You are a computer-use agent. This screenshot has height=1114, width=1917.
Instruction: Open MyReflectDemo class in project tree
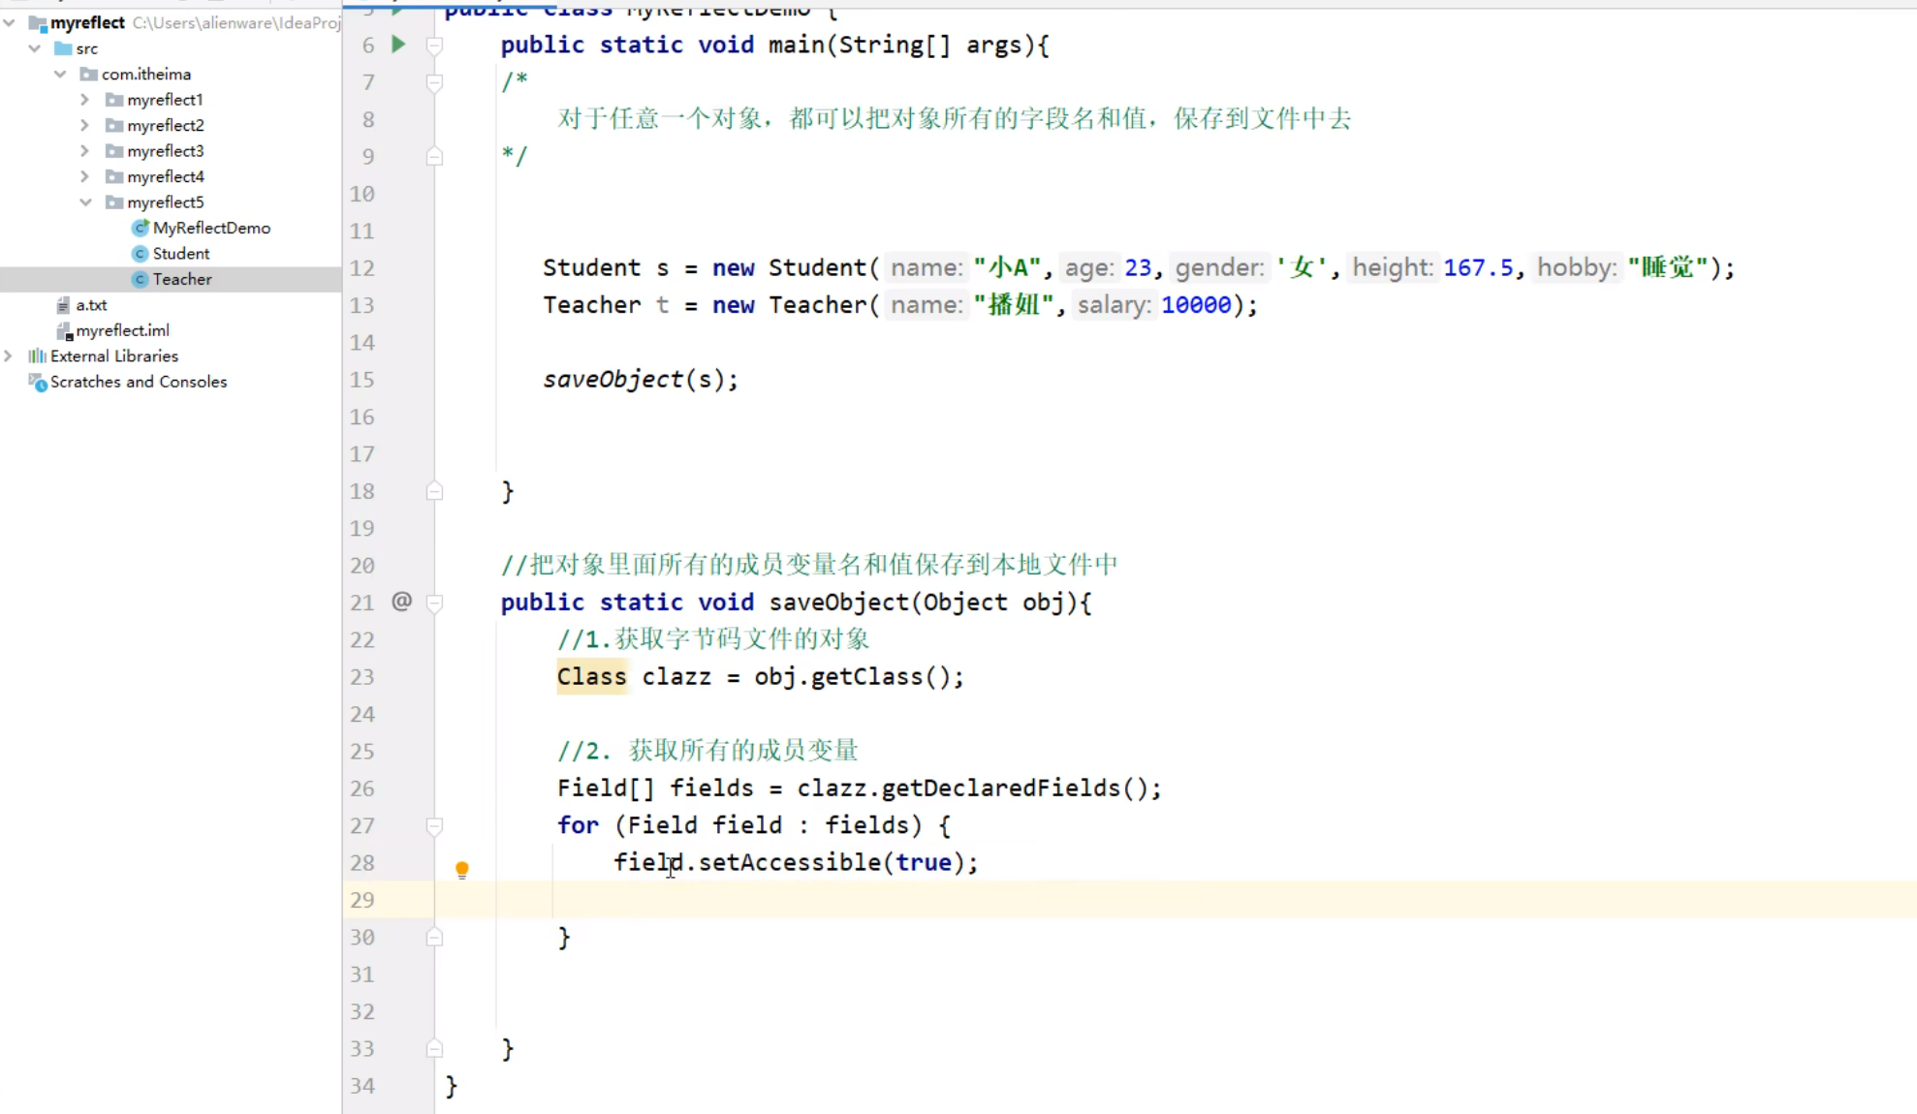[211, 228]
